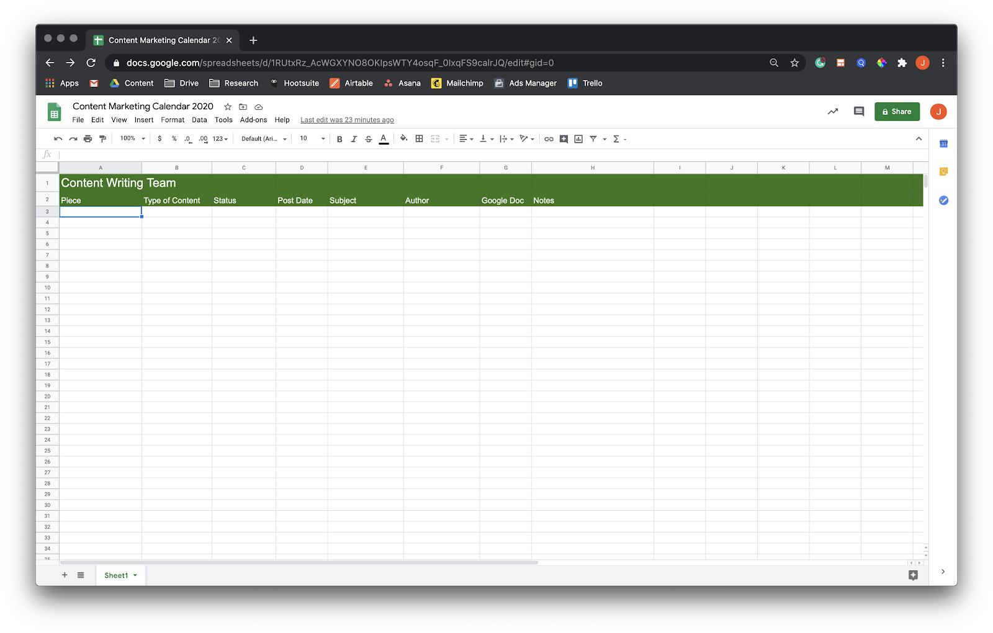Image resolution: width=993 pixels, height=633 pixels.
Task: Open text wrapping dropdown
Action: pyautogui.click(x=506, y=139)
